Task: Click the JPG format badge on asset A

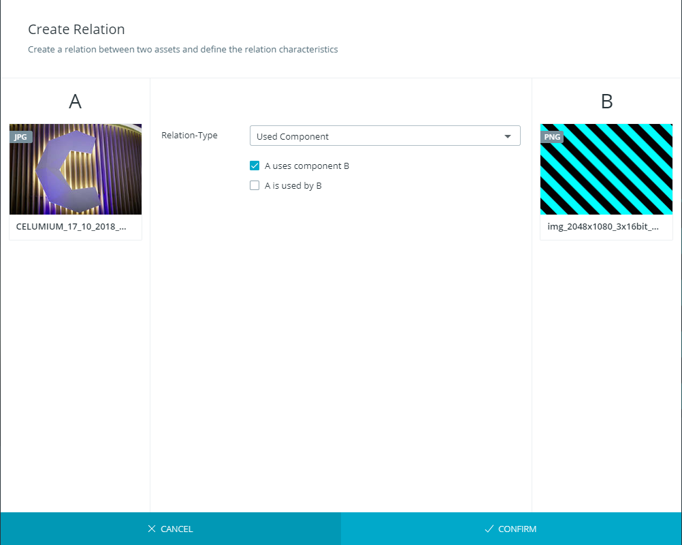Action: point(21,137)
